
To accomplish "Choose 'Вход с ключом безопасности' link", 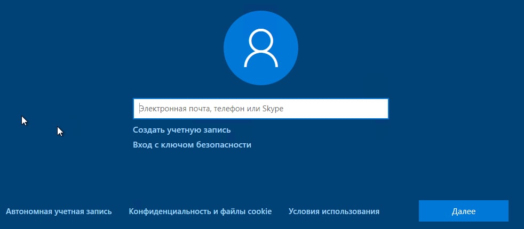I will 192,145.
